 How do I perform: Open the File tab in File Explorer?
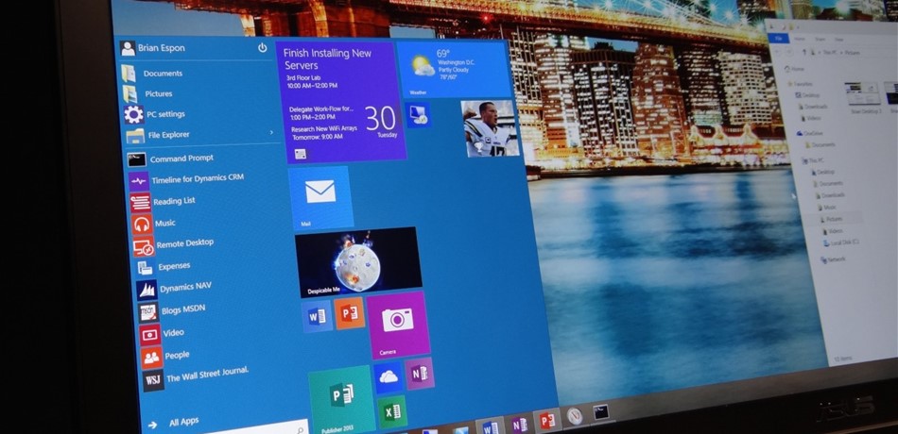click(778, 38)
